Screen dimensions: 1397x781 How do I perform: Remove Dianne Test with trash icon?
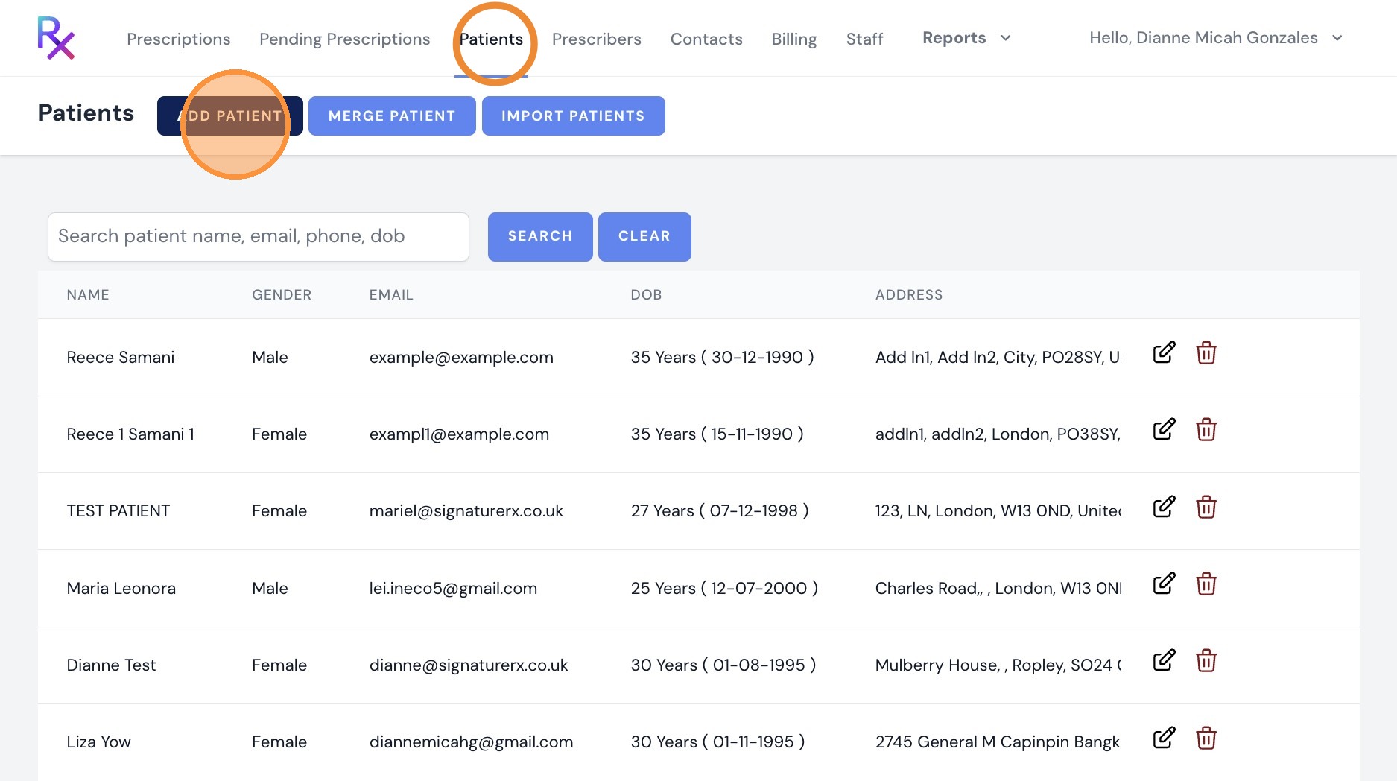pos(1206,660)
